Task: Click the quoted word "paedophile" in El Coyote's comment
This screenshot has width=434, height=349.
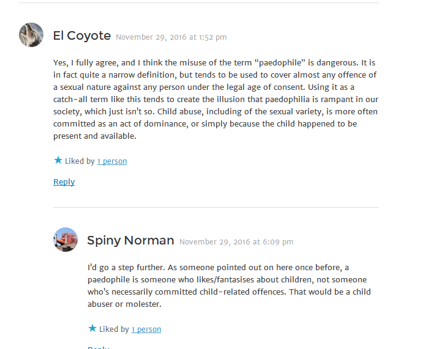Action: coord(280,63)
